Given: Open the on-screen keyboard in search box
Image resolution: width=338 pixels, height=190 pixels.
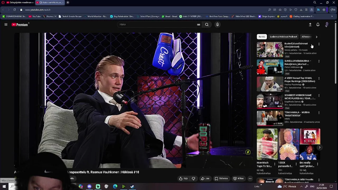Looking at the screenshot, I should (199, 25).
